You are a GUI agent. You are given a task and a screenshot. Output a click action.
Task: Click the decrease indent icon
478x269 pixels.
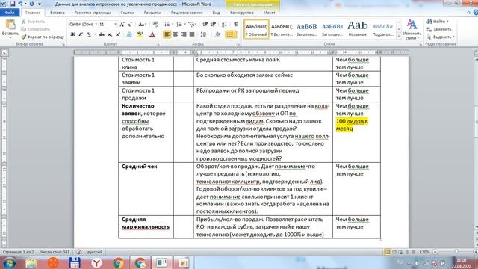pyautogui.click(x=205, y=25)
